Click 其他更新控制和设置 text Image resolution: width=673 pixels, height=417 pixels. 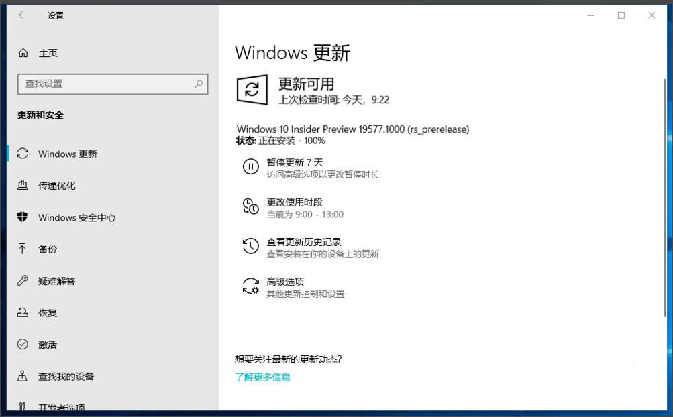305,294
